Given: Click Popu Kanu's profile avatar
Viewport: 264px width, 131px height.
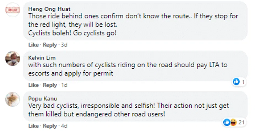Looking at the screenshot, I should coord(13,99).
